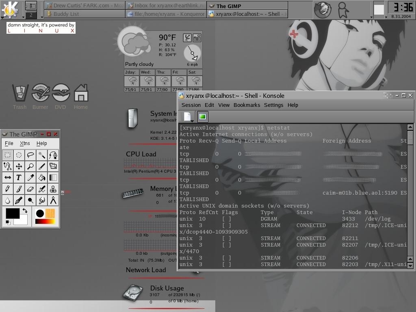Open the Xtns menu in GIMP
The image size is (416, 312).
(x=25, y=143)
